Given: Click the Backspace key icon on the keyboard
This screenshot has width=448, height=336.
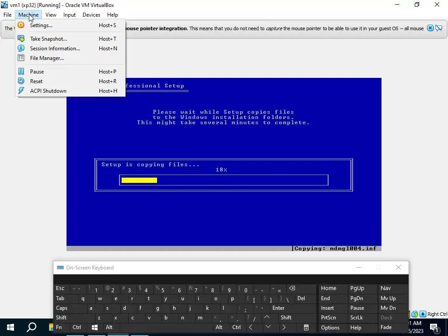Looking at the screenshot, I should pos(292,288).
